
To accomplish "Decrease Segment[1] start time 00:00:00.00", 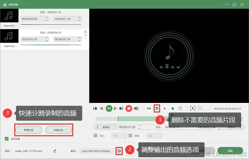I will coord(47,20).
